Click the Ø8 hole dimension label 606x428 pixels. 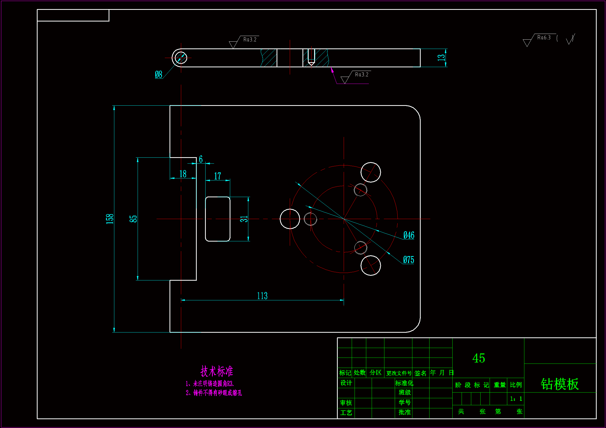coord(158,75)
